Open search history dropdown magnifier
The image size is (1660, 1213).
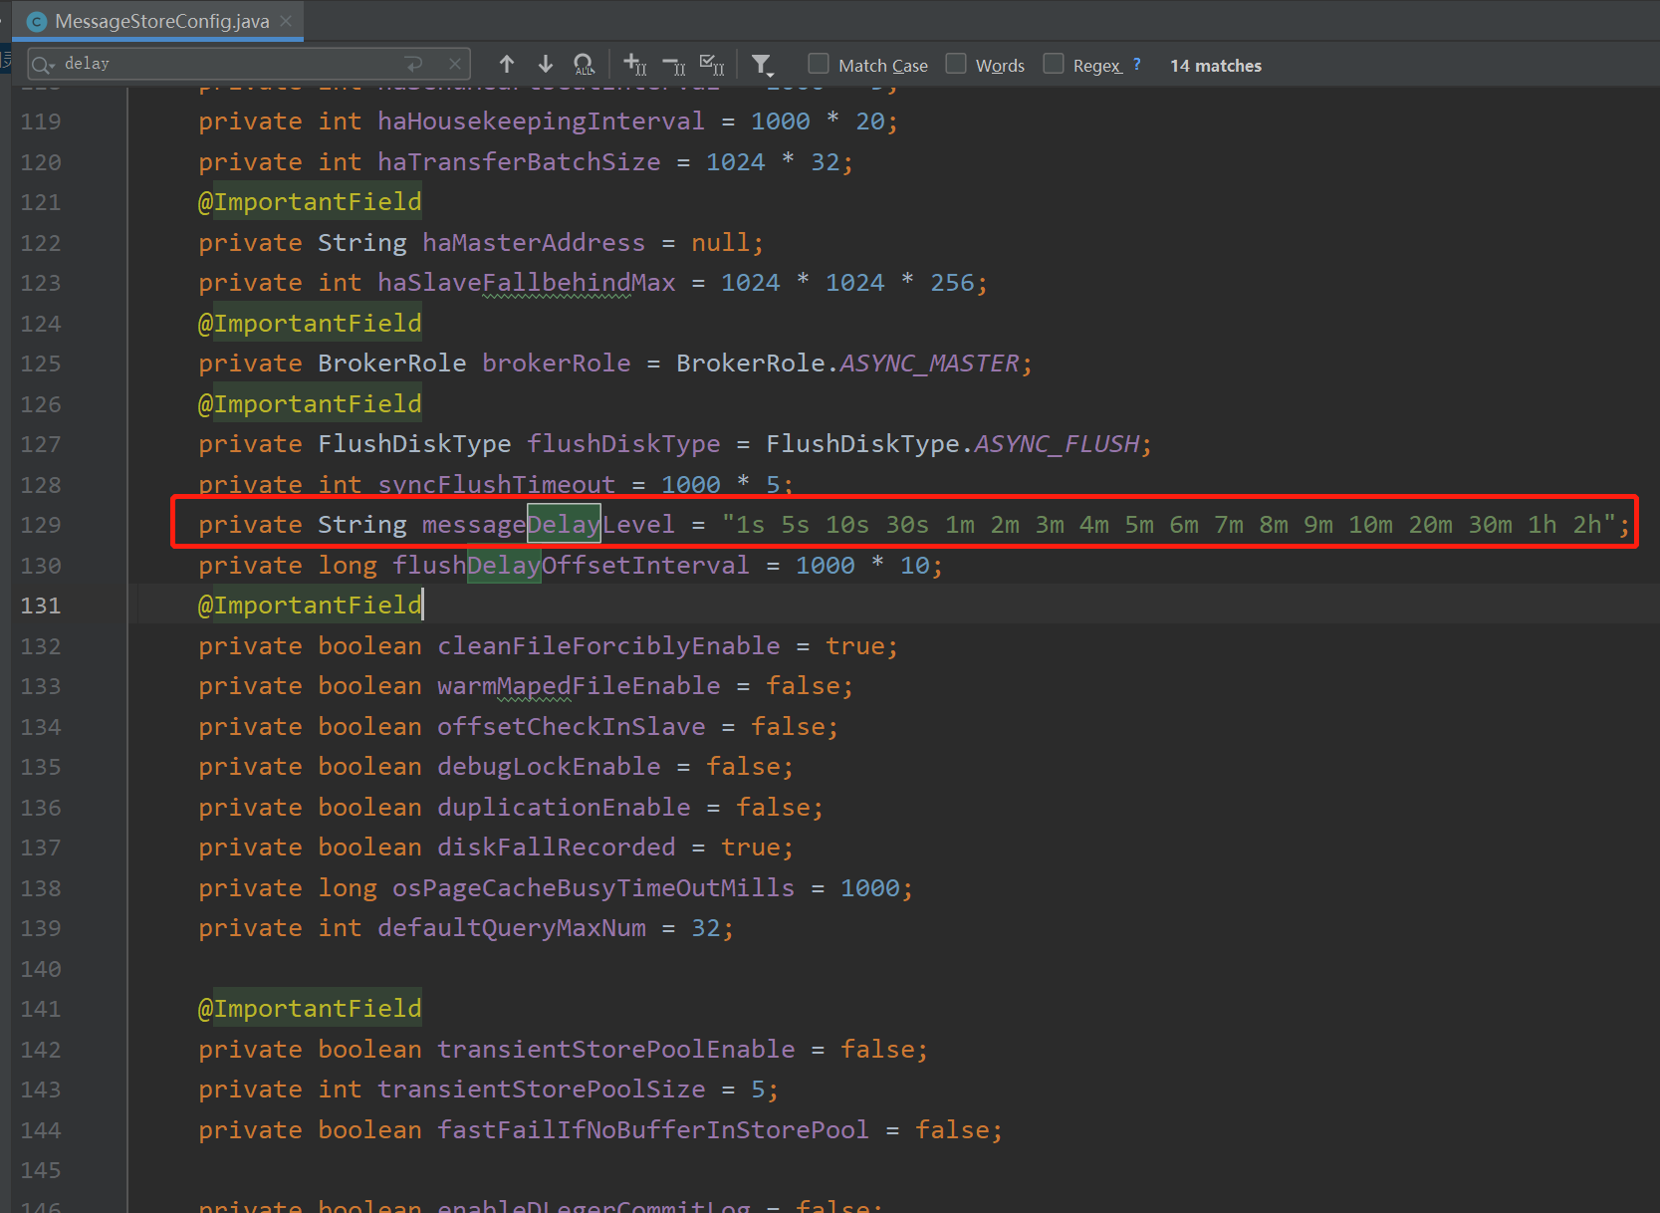coord(43,65)
